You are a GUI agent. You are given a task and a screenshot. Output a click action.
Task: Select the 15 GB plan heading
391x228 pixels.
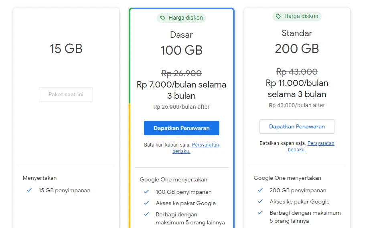point(66,49)
